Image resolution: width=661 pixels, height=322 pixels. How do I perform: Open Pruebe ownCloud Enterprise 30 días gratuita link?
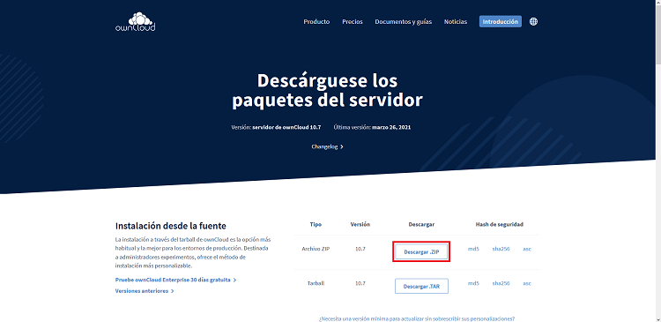175,280
